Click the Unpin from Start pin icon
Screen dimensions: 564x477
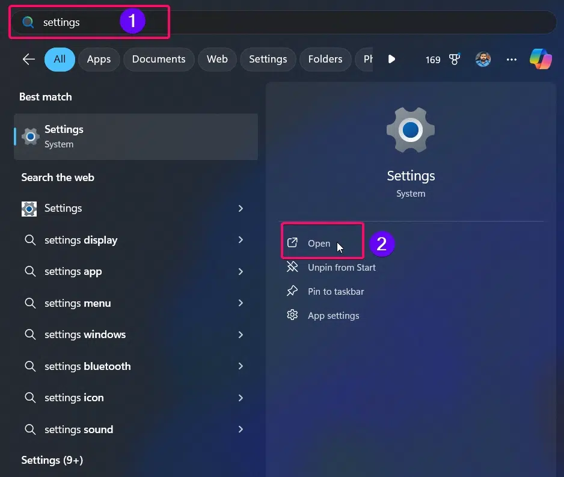coord(292,267)
